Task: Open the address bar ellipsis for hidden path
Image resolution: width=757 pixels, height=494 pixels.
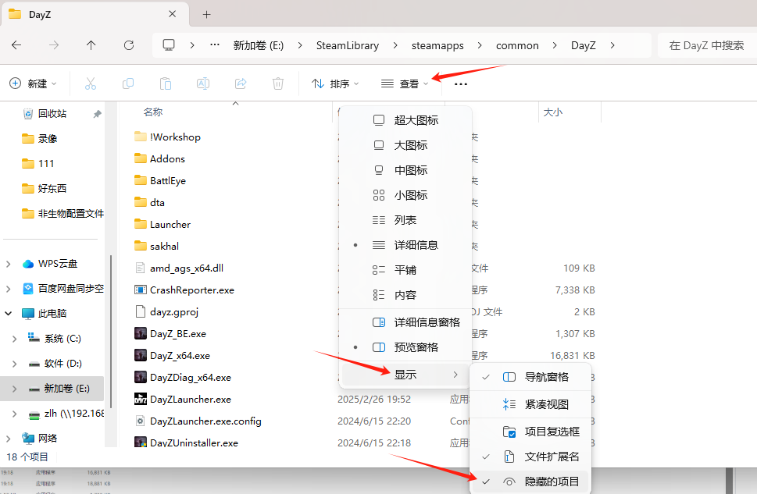Action: coord(215,45)
